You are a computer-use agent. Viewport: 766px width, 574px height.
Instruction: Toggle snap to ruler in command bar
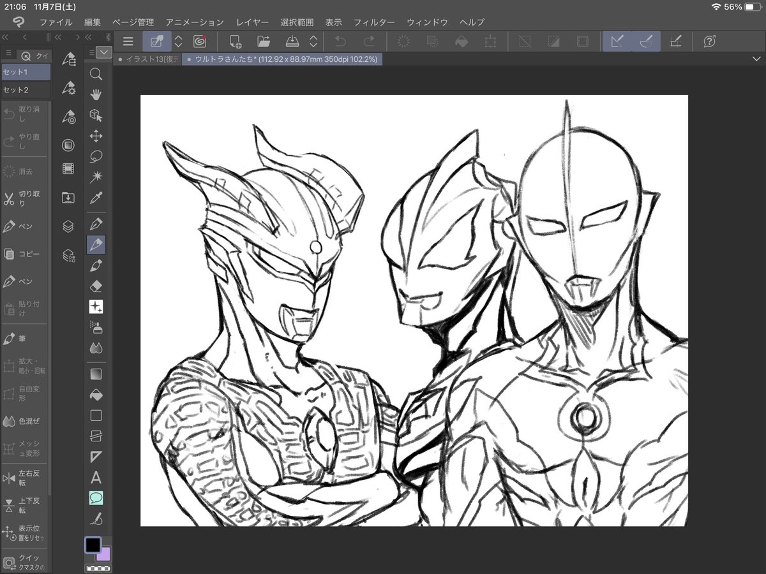tap(617, 41)
